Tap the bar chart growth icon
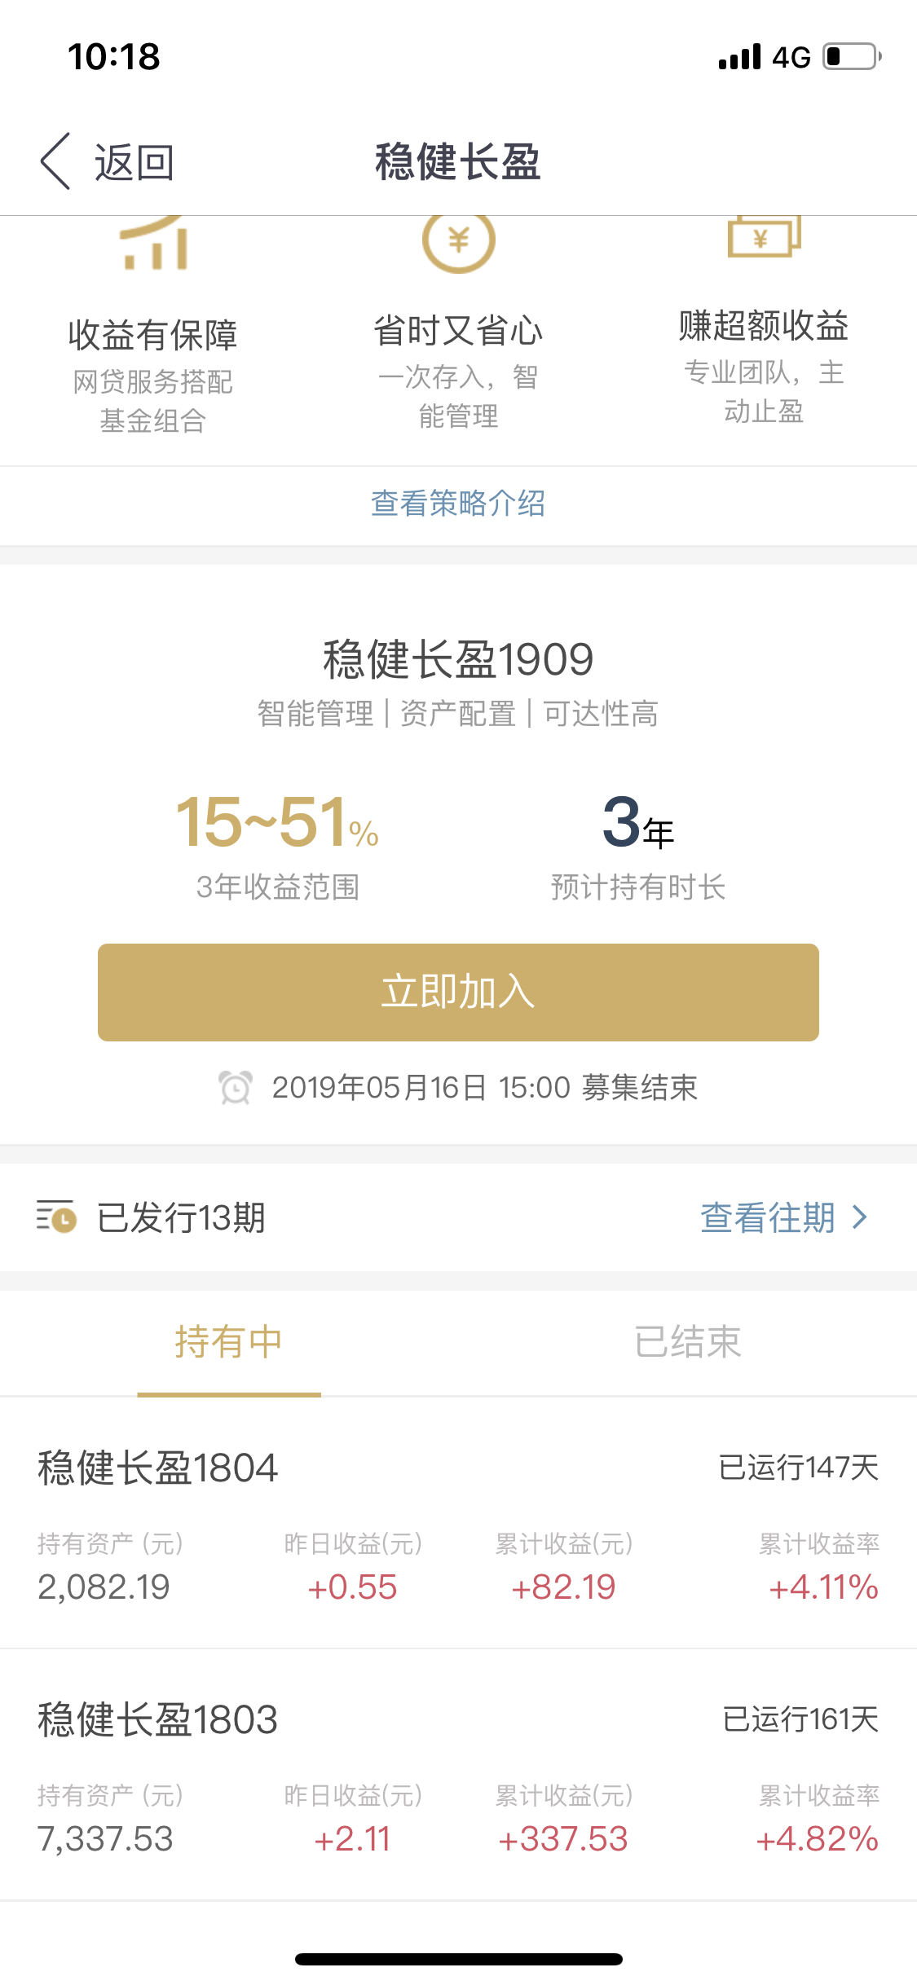The height and width of the screenshot is (1985, 917). (x=153, y=243)
